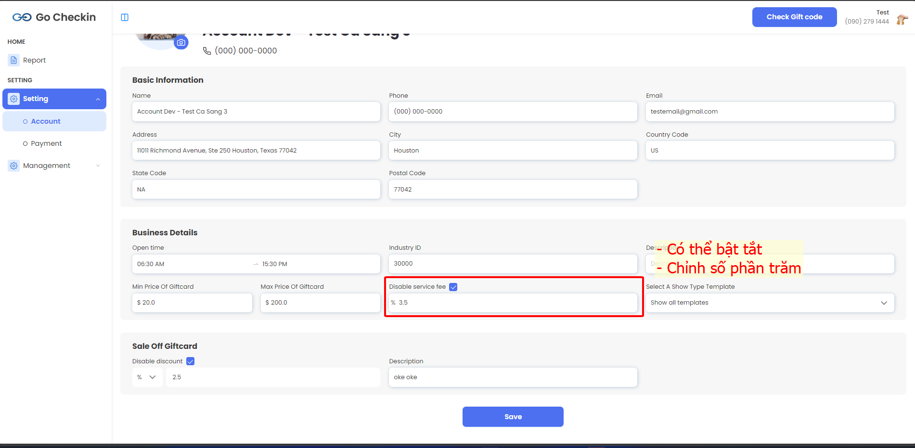
Task: Click the Save button
Action: [513, 417]
